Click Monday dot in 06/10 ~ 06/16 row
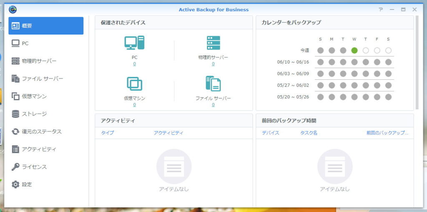The image size is (427, 212). (332, 62)
